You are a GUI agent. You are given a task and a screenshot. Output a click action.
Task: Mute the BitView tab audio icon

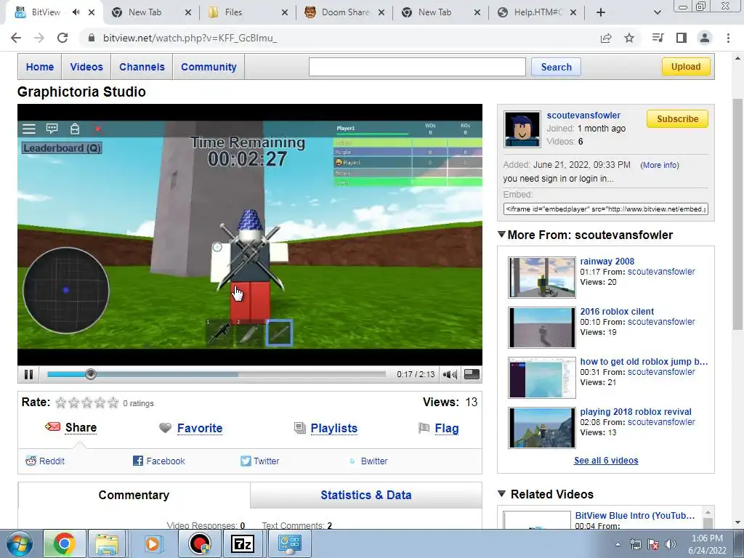76,12
